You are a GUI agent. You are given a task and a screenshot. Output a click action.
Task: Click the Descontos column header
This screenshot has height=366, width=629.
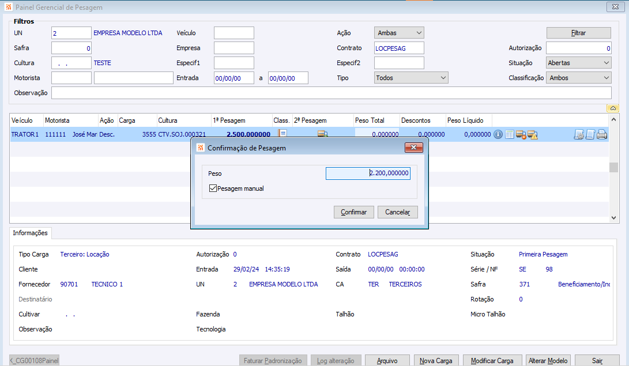click(x=423, y=120)
